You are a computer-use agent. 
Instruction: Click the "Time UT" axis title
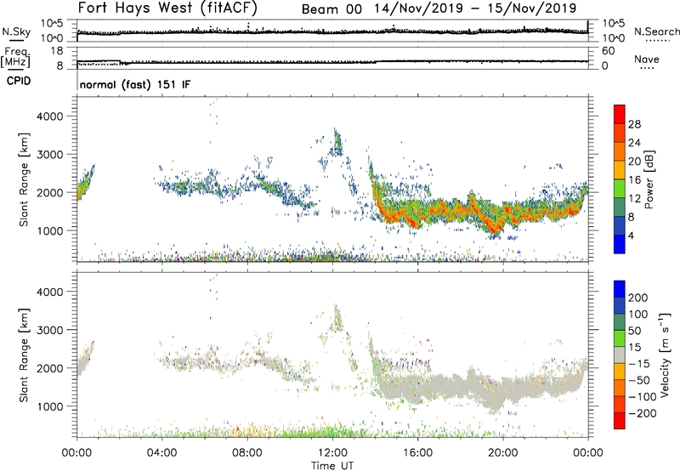[332, 466]
